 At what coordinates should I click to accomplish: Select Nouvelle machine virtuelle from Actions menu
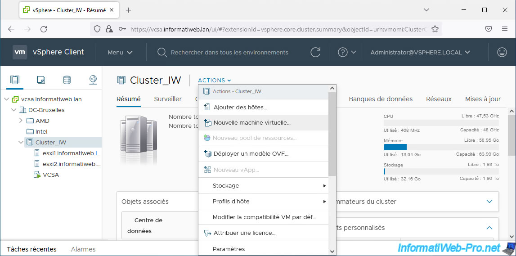click(x=252, y=122)
